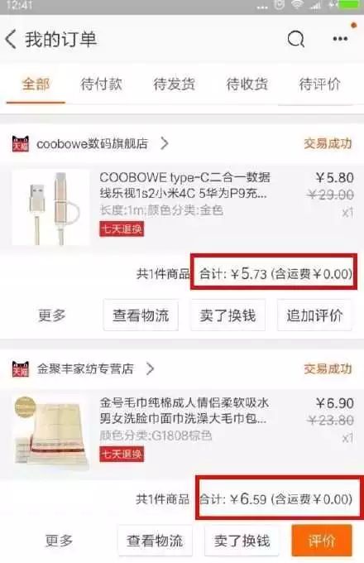Tap the Tmall logo beside coobowe store
Viewport: 364px width, 563px height.
pos(21,143)
